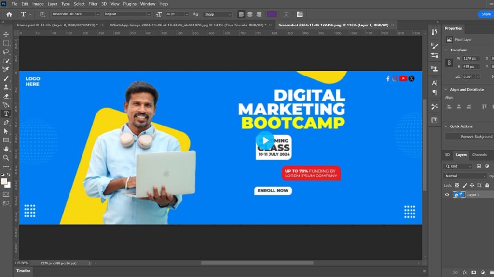Viewport: 494px width, 277px height.
Task: Choose the Hand tool
Action: coord(6,149)
